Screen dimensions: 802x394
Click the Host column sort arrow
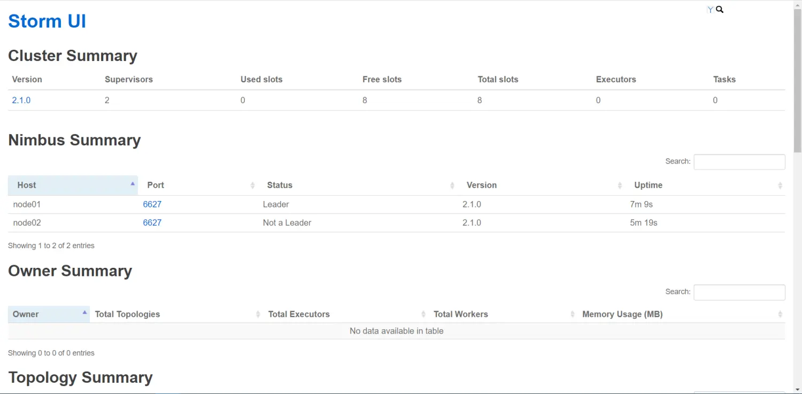point(133,184)
